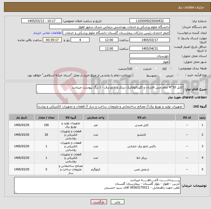Click the باکس تابلو برق خیابانی cell

coord(141,146)
